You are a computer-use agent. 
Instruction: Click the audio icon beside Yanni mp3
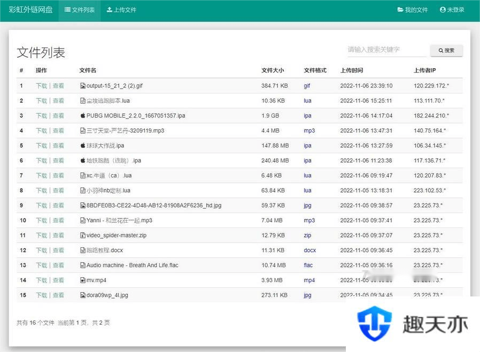83,221
